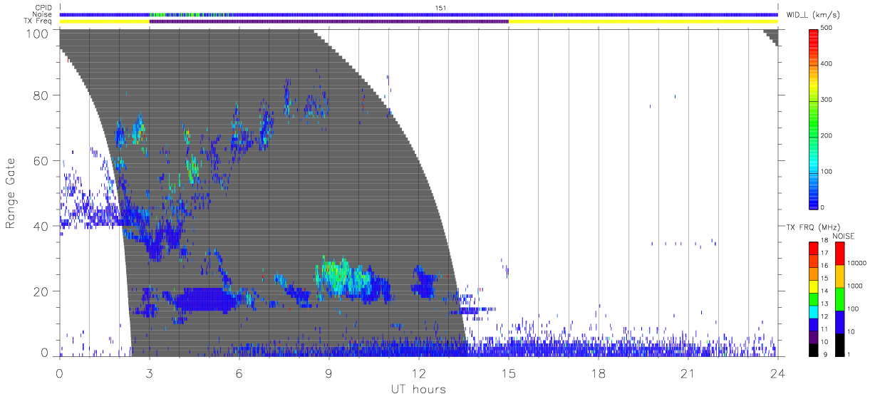The height and width of the screenshot is (404, 875).
Task: Click x-axis tick label 9
Action: point(328,373)
